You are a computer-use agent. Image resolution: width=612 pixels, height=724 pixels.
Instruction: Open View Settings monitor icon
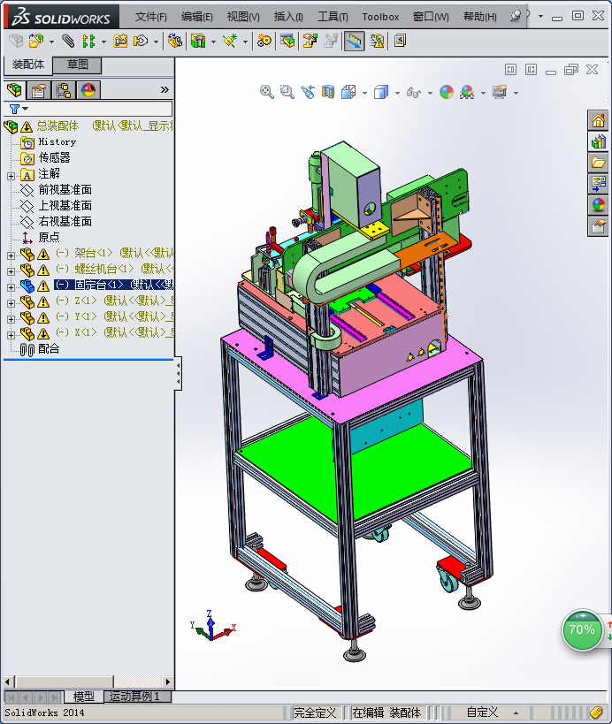[x=500, y=91]
